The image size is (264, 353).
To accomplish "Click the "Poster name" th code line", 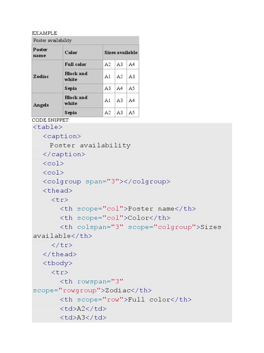I will [128, 209].
